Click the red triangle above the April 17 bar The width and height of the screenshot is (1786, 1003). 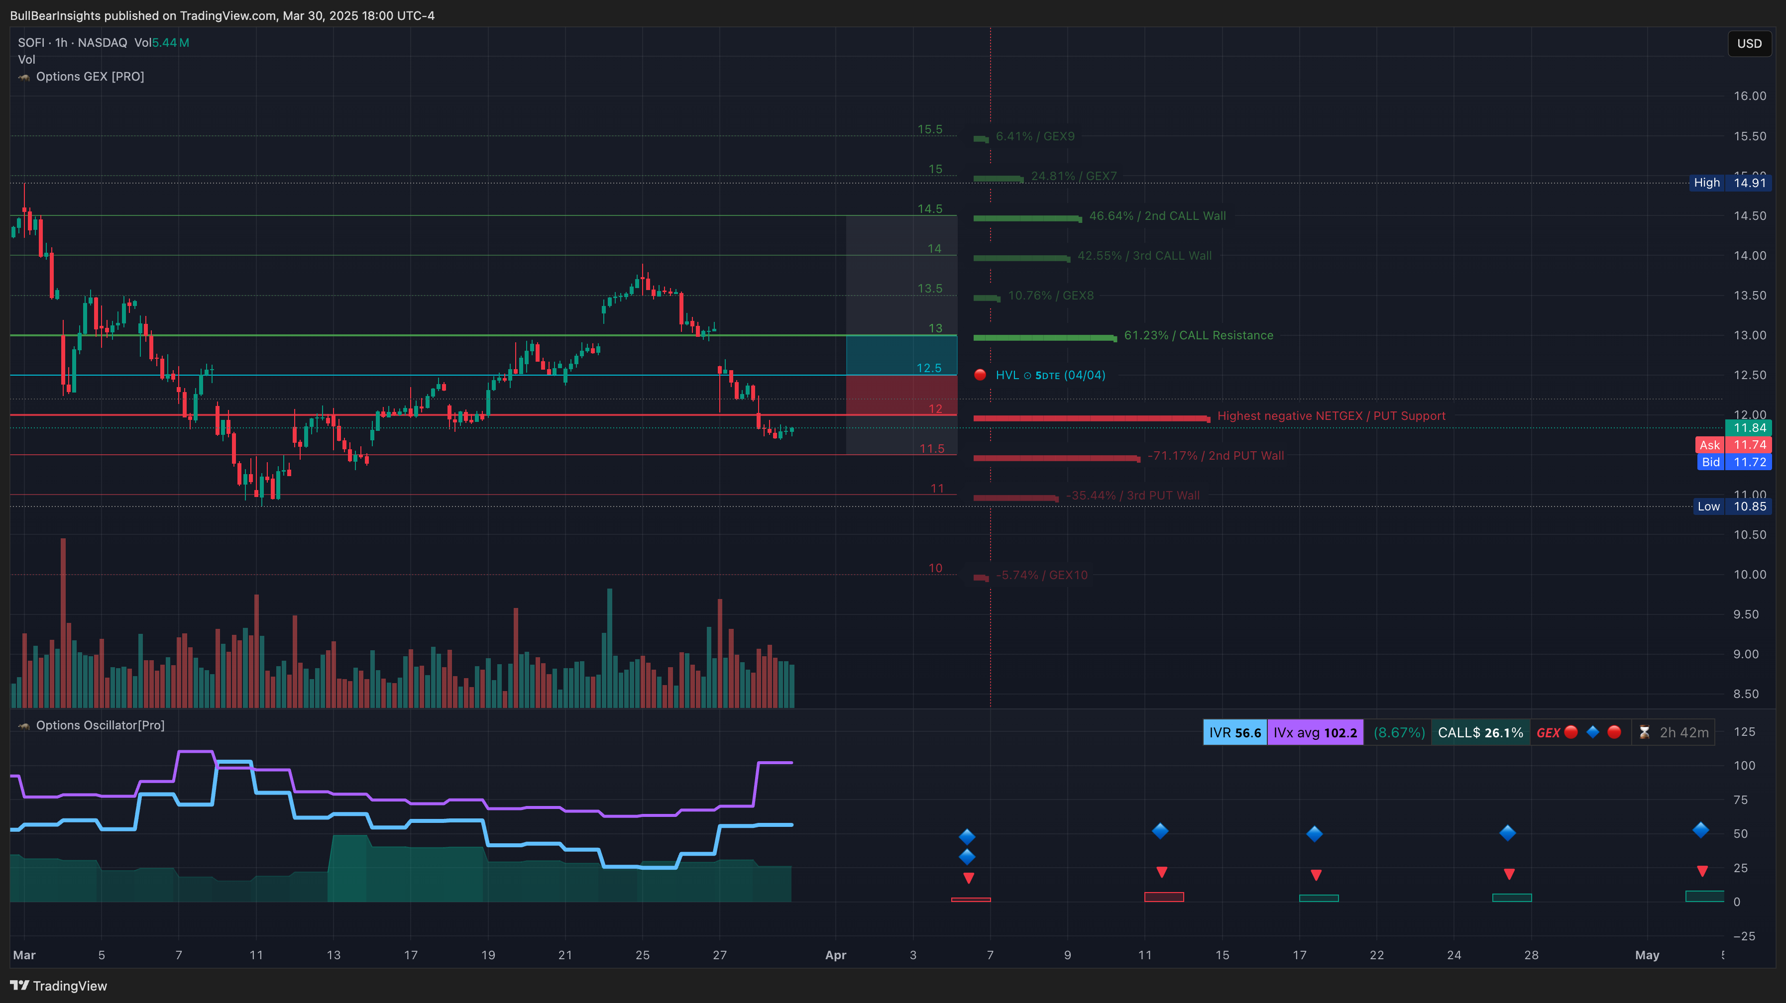[1316, 876]
